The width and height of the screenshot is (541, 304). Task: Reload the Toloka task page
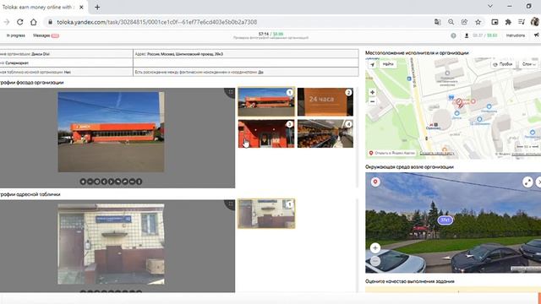20,22
